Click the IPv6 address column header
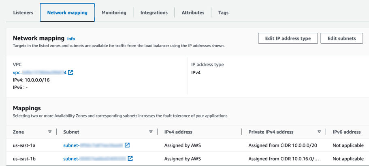 point(346,132)
